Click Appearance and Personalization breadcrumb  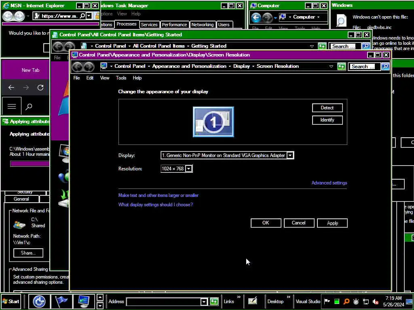click(x=189, y=66)
